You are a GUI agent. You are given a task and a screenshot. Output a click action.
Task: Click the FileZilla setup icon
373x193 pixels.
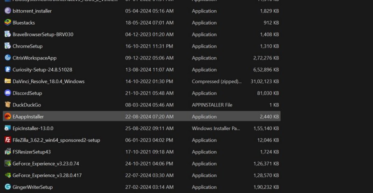click(7, 140)
